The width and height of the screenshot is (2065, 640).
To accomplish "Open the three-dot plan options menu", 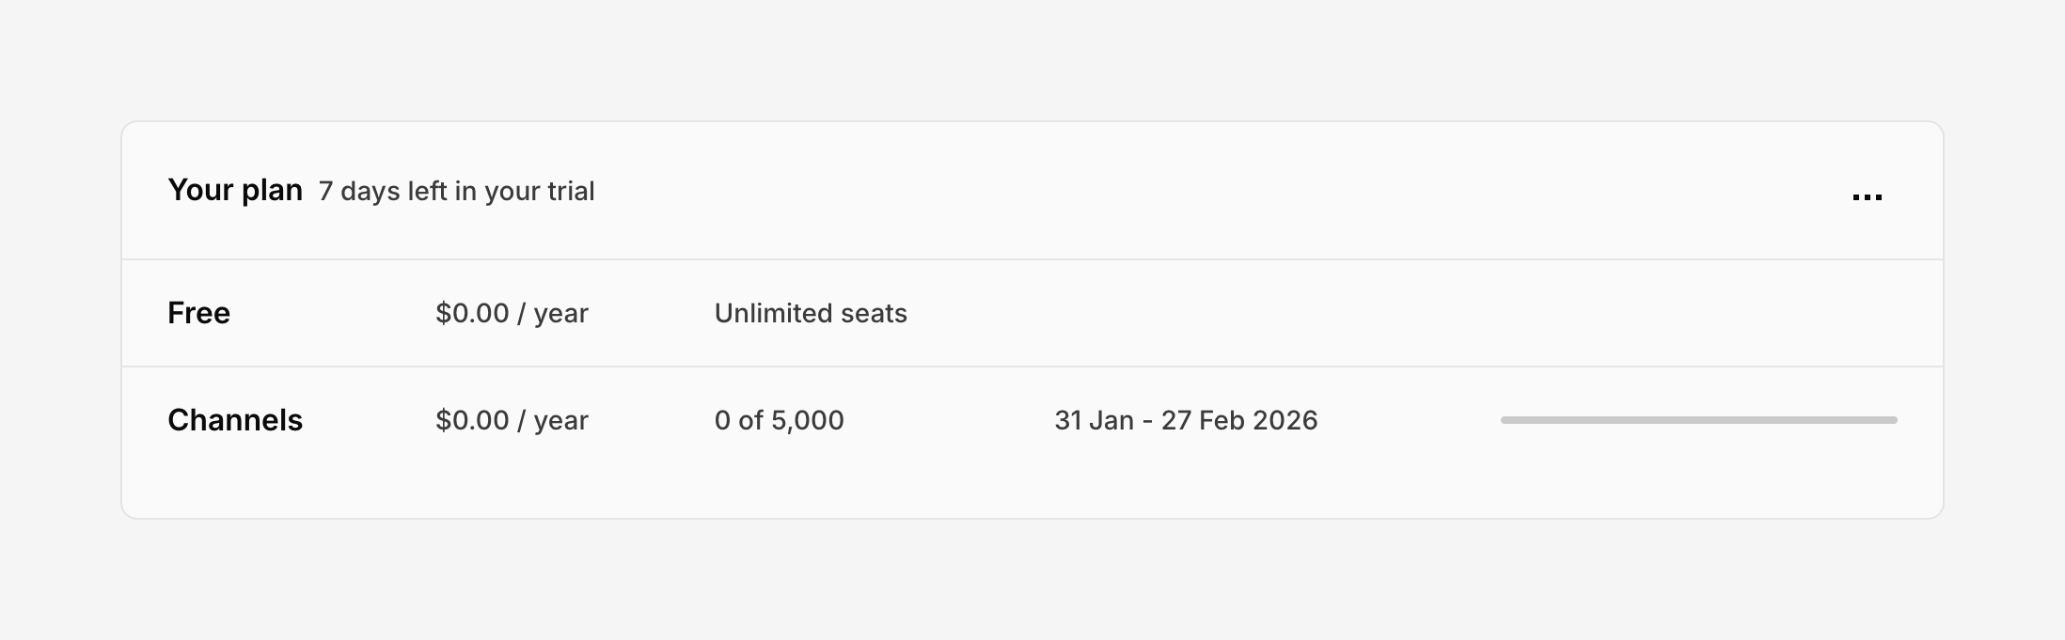I will 1867,196.
